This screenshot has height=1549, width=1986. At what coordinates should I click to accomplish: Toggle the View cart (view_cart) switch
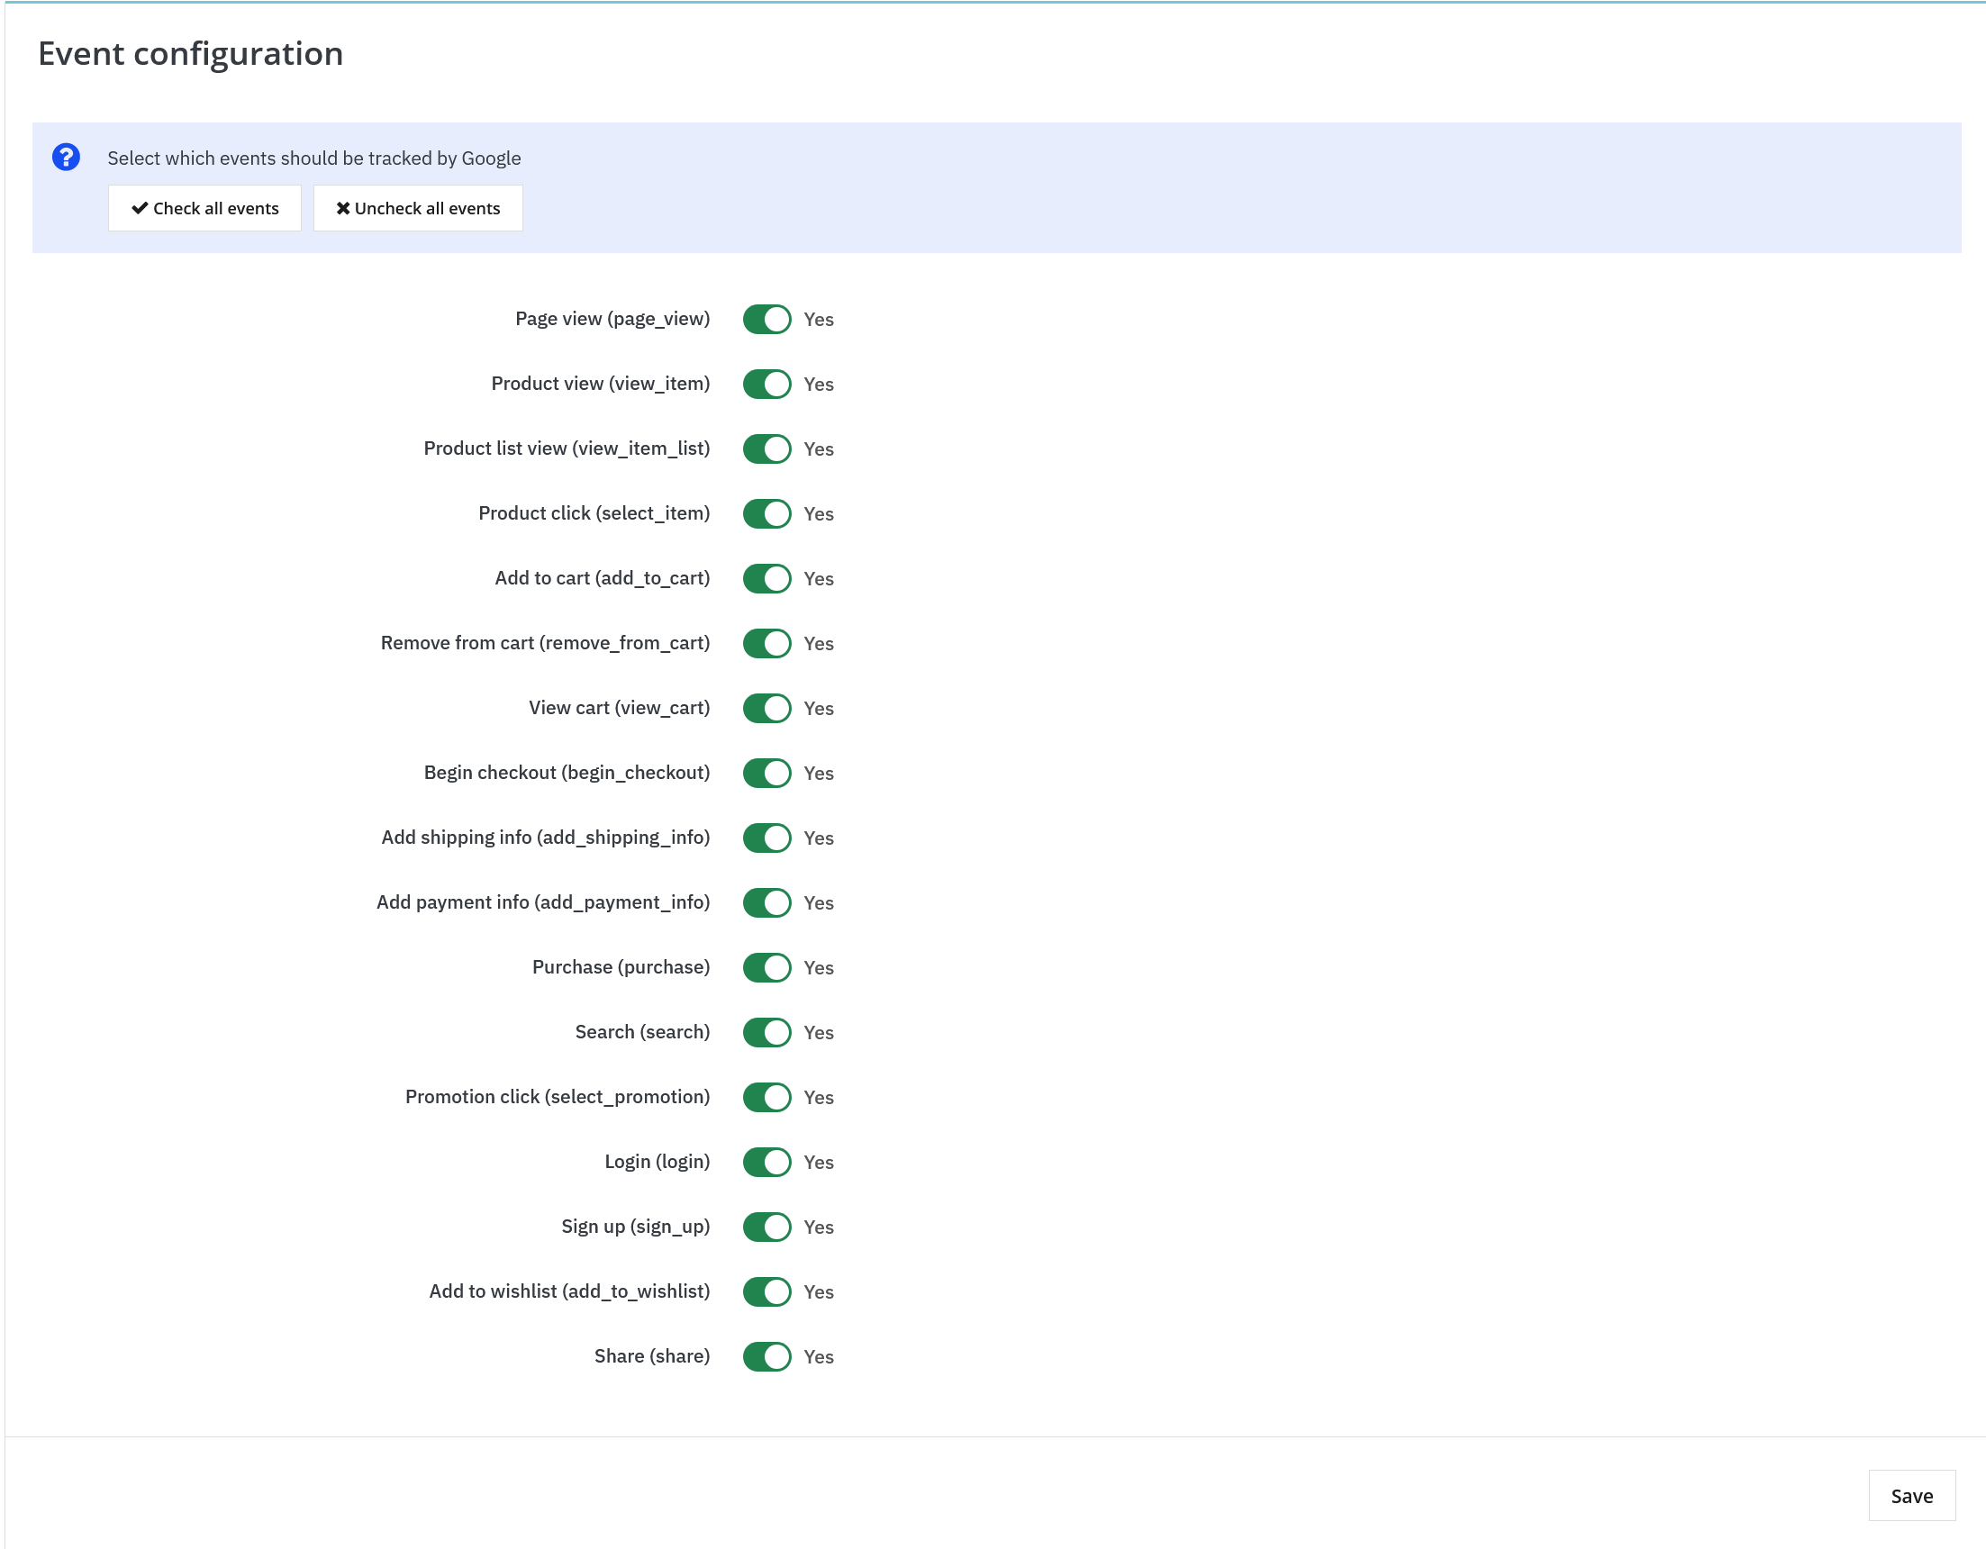(766, 708)
